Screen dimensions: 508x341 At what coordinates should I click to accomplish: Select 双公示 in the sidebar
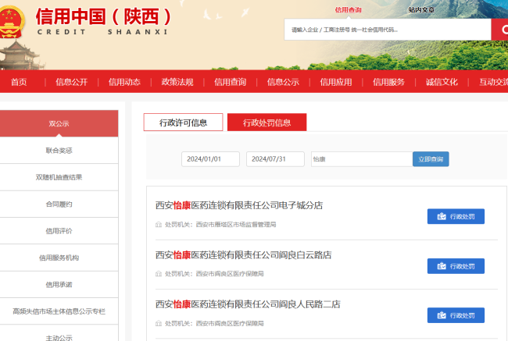(x=59, y=123)
